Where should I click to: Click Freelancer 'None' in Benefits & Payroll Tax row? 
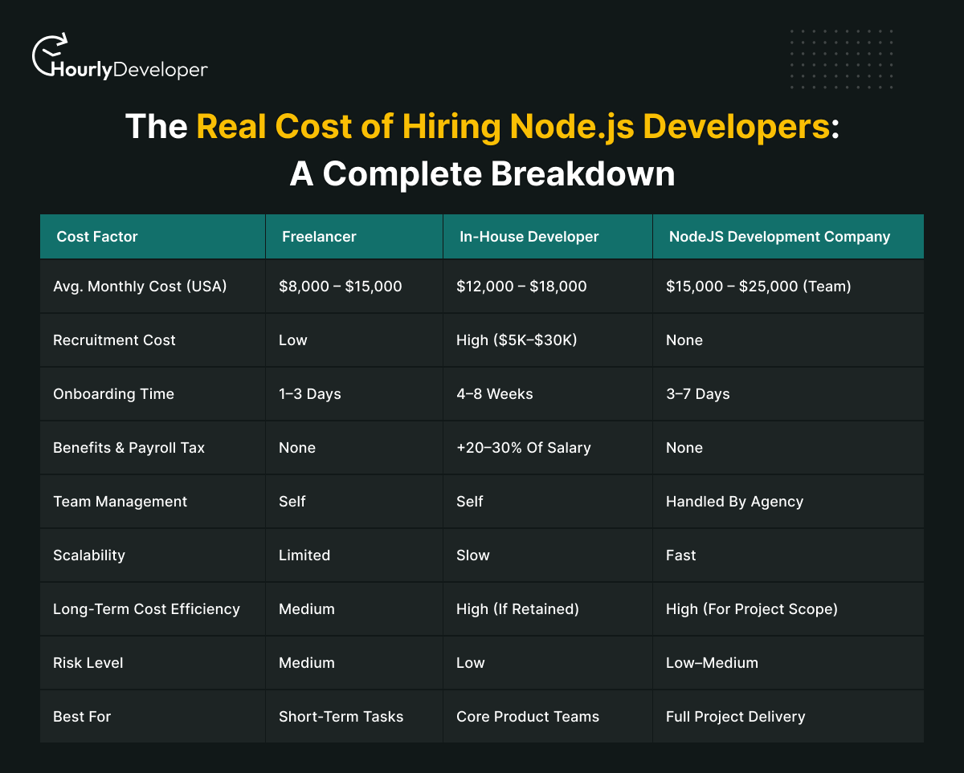pyautogui.click(x=297, y=448)
